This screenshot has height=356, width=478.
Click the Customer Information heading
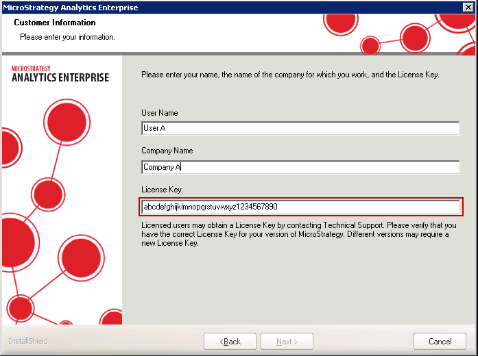55,23
